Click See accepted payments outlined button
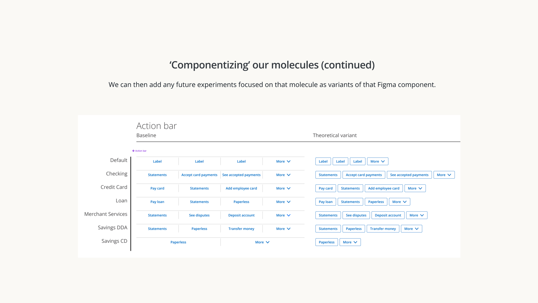This screenshot has height=303, width=538. pyautogui.click(x=409, y=175)
